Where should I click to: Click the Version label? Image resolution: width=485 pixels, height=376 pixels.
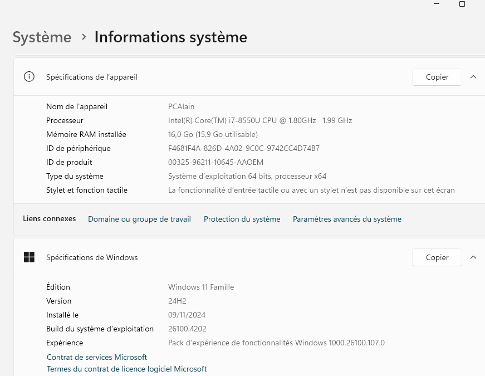tap(58, 301)
